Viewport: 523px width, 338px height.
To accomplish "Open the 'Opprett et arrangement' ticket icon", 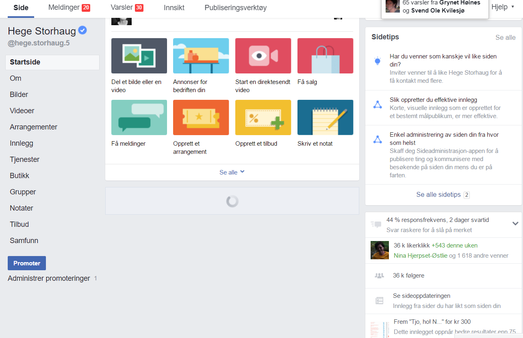I will click(201, 117).
